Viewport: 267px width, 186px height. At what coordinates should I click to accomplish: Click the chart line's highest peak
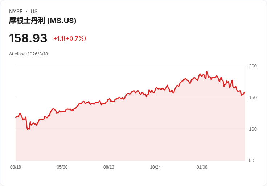tap(207, 72)
